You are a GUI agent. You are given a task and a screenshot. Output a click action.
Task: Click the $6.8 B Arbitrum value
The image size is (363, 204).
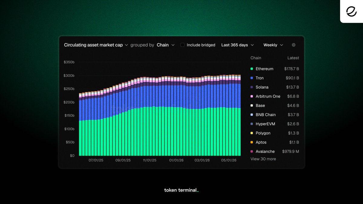[293, 96]
